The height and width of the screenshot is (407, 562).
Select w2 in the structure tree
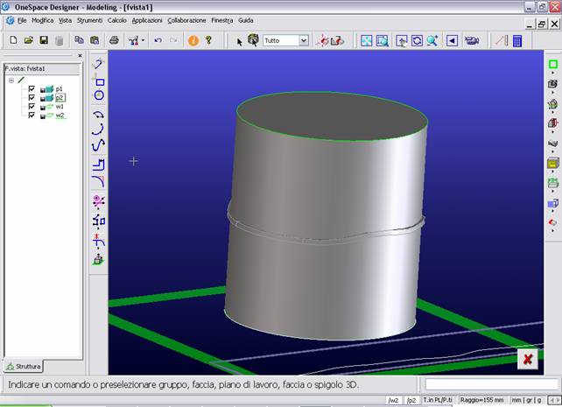pos(60,116)
